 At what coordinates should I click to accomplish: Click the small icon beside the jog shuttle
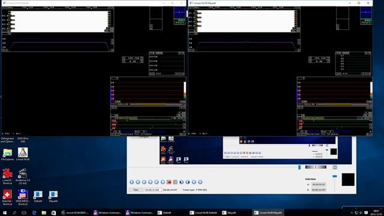(335, 167)
